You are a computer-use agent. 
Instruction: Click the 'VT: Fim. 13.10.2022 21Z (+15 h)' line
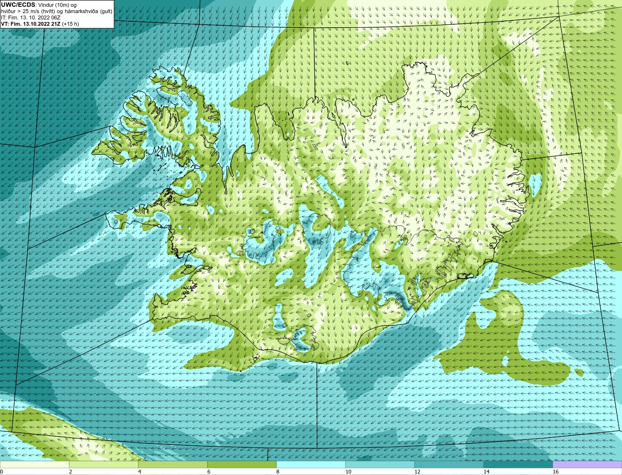click(x=40, y=24)
